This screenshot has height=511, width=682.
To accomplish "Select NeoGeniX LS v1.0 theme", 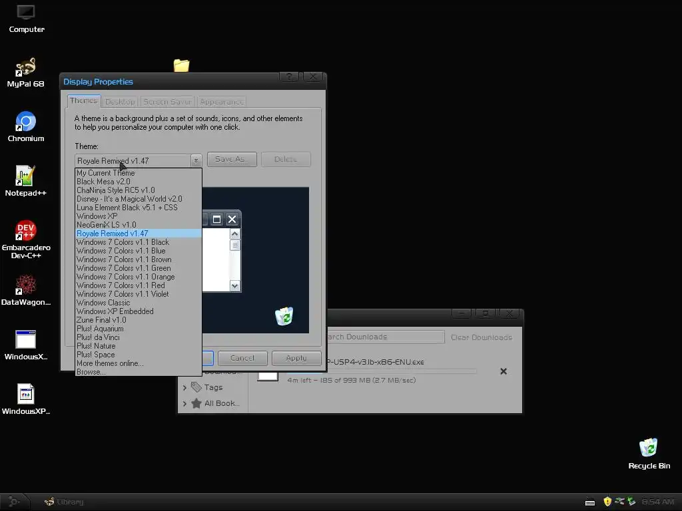I will [x=139, y=225].
